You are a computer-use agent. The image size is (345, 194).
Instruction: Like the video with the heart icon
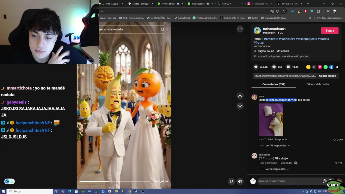(256, 67)
